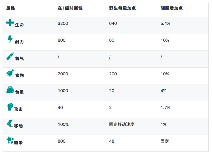The height and width of the screenshot is (153, 212).
Task: Click the lightning bolt stamina icon
Action: tap(10, 39)
